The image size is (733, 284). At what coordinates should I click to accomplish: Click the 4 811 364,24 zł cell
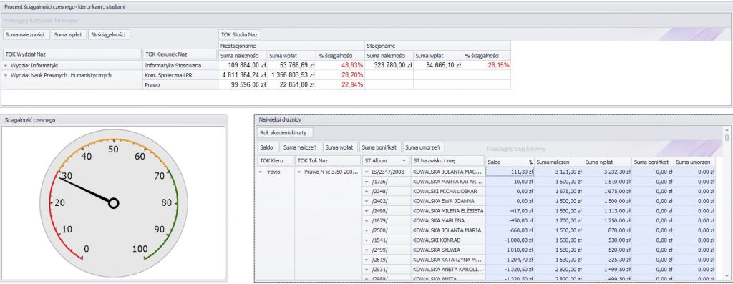click(243, 75)
